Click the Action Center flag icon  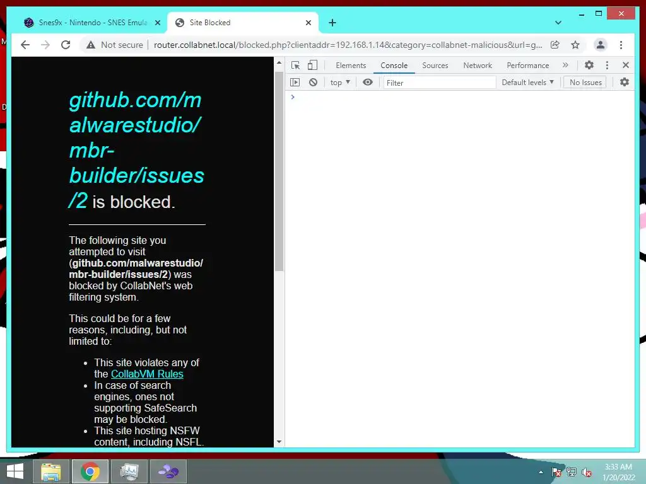point(556,472)
